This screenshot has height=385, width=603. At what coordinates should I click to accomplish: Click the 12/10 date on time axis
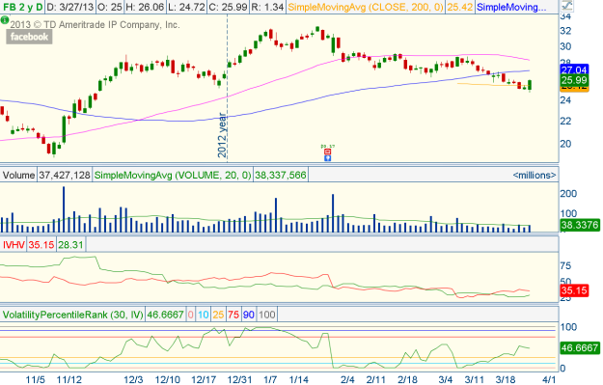168,379
